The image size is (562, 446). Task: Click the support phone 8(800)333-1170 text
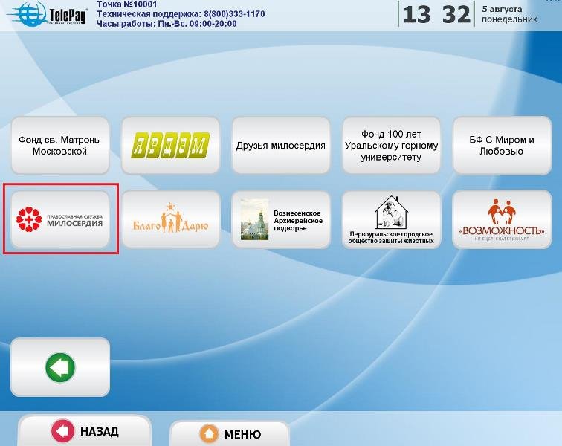pyautogui.click(x=234, y=14)
